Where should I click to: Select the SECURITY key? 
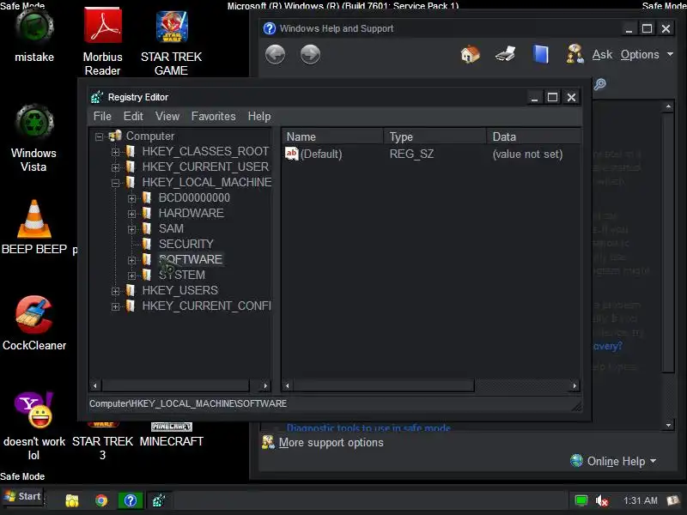[185, 244]
